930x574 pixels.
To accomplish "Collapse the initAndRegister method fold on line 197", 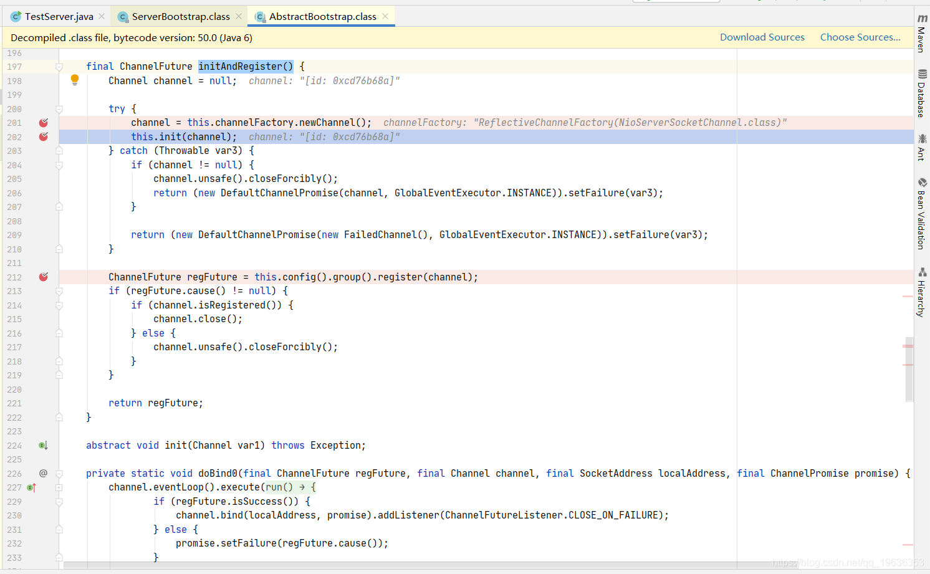I will [59, 67].
